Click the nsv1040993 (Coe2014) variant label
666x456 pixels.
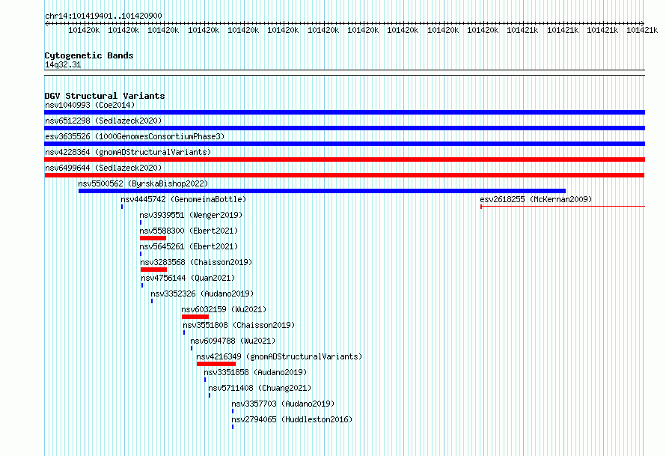90,105
